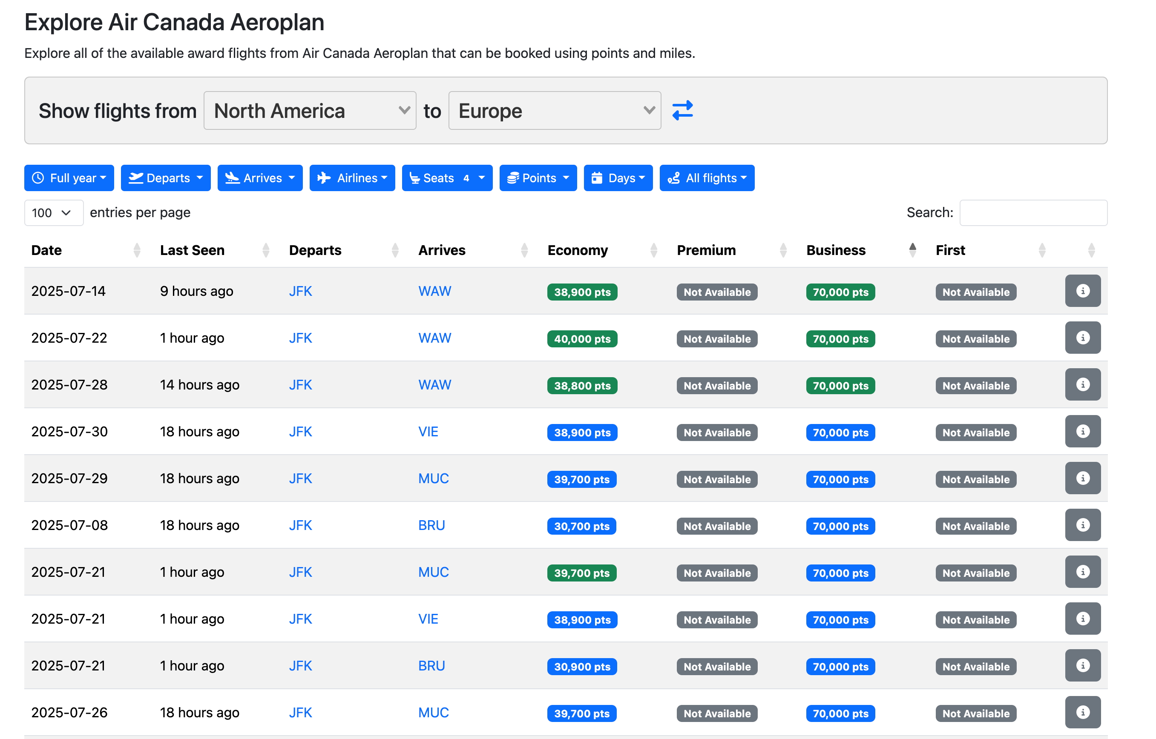Open the North America origin dropdown

(x=310, y=110)
